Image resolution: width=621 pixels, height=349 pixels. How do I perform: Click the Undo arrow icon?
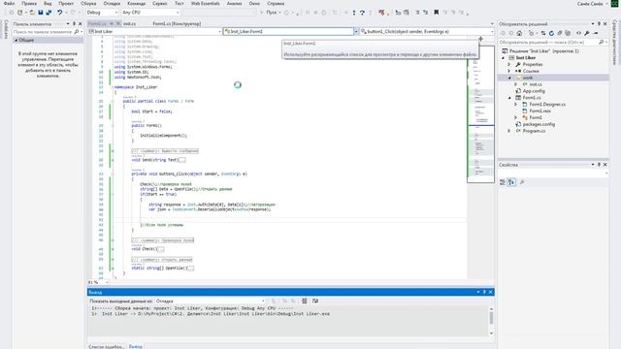60,13
